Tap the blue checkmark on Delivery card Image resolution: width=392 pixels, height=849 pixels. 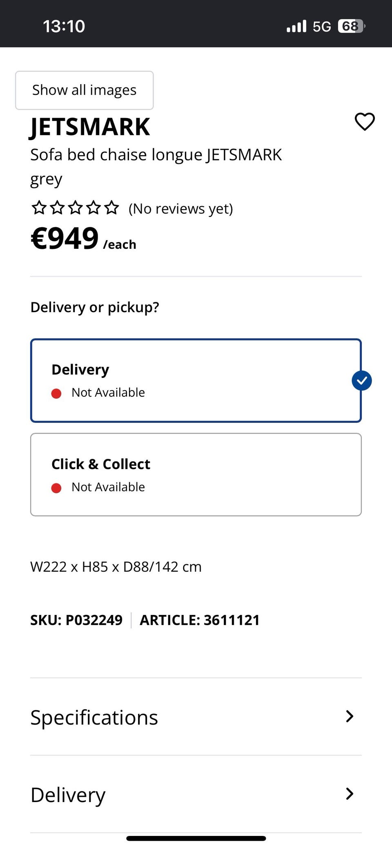pos(362,380)
